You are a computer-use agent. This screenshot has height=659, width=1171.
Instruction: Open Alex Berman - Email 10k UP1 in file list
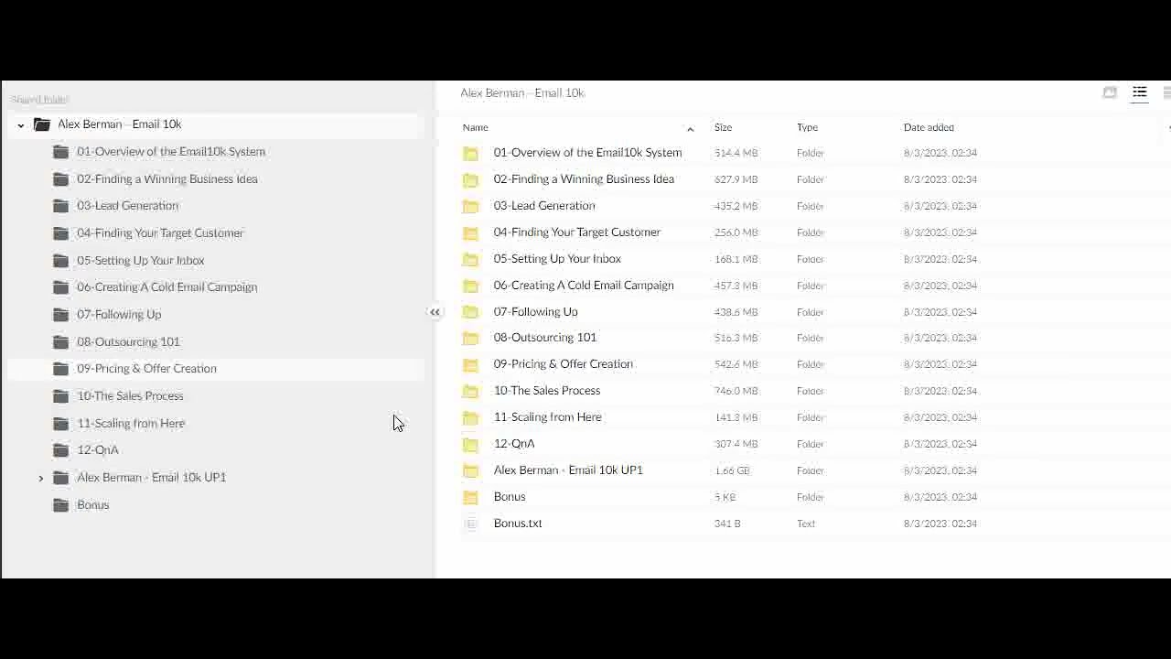pos(568,470)
